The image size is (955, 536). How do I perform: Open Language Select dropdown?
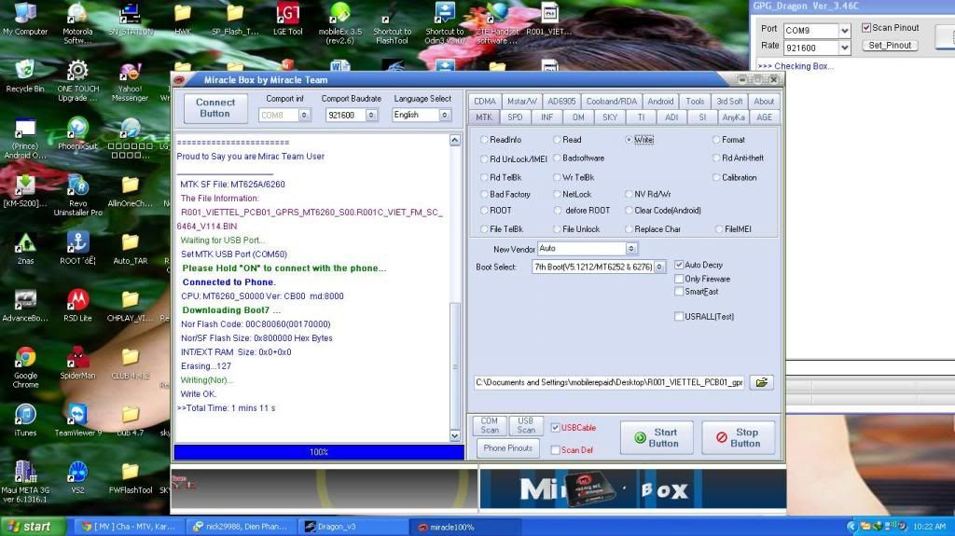pos(445,115)
